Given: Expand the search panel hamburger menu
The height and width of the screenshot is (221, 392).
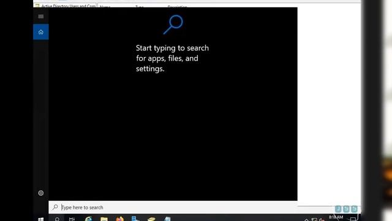Looking at the screenshot, I should [41, 17].
